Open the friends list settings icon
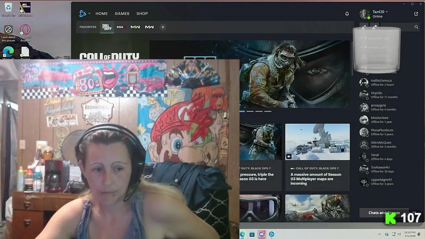This screenshot has width=425, height=239. (x=375, y=27)
